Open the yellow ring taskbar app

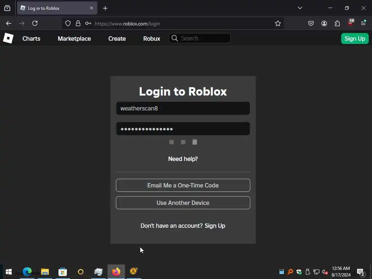[81, 272]
